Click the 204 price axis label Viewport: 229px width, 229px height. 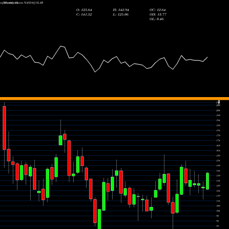[218, 110]
